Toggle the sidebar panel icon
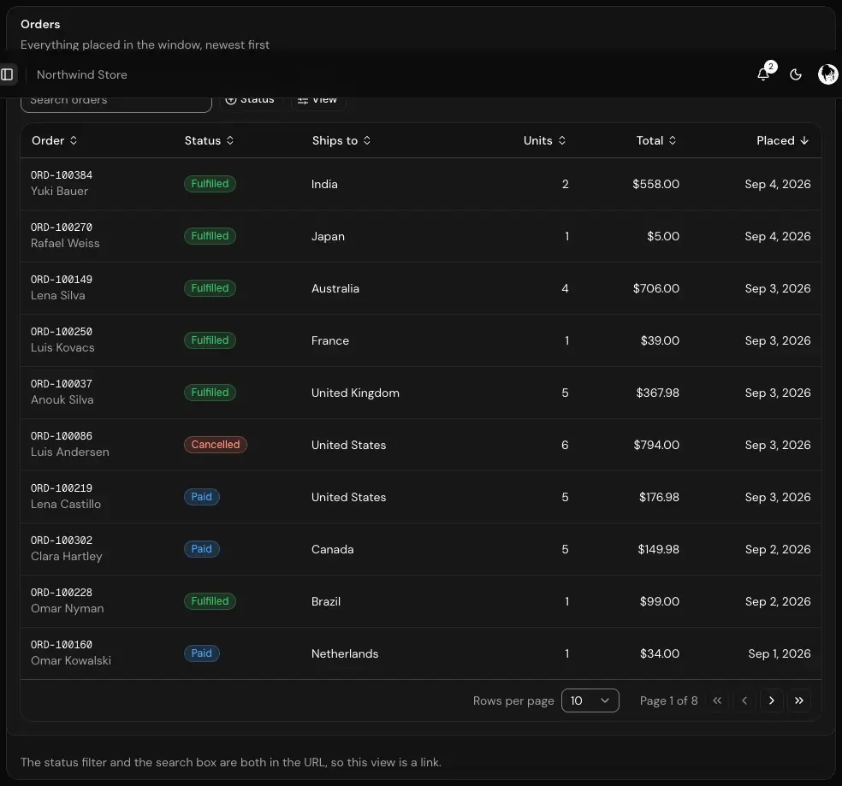Viewport: 842px width, 786px height. coord(7,74)
